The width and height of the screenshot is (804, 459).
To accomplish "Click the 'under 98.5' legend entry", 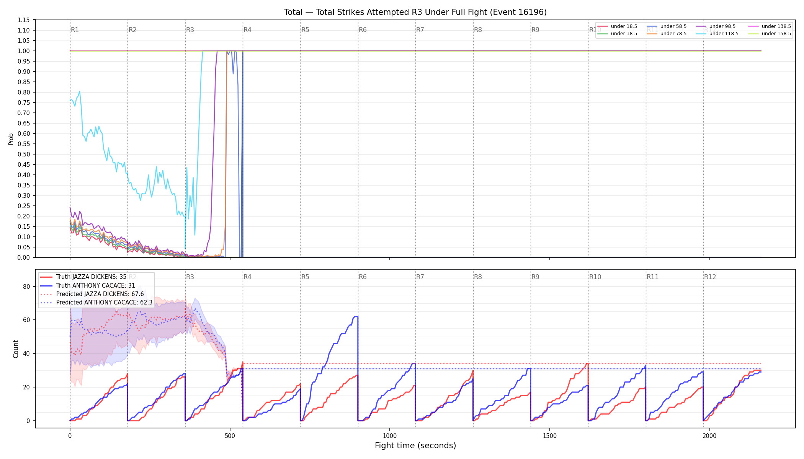I will point(716,26).
